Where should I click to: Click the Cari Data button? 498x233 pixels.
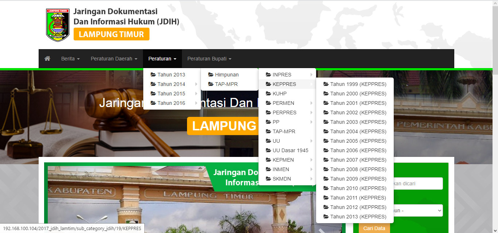point(374,228)
